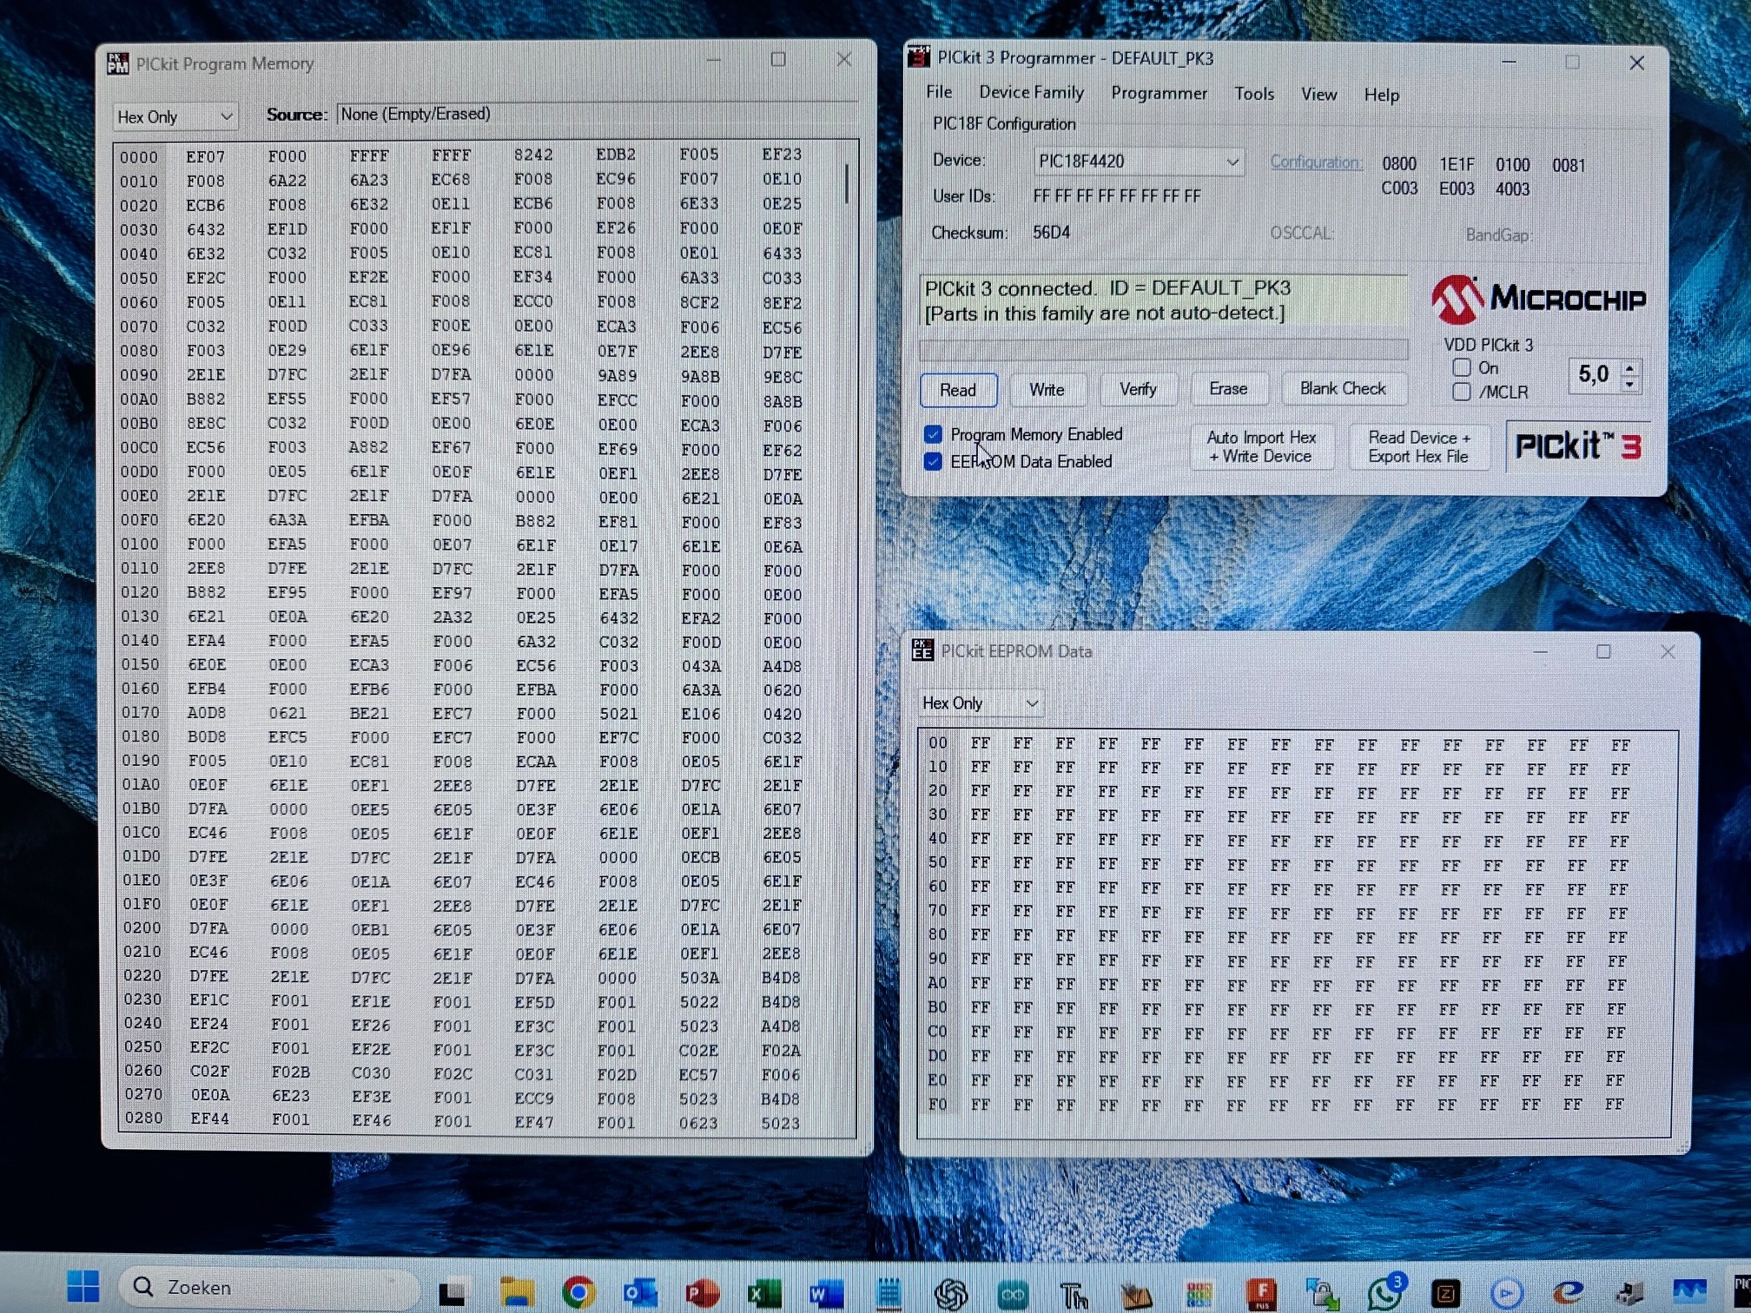Click PICkit 3 Programmer title icon

click(x=919, y=57)
